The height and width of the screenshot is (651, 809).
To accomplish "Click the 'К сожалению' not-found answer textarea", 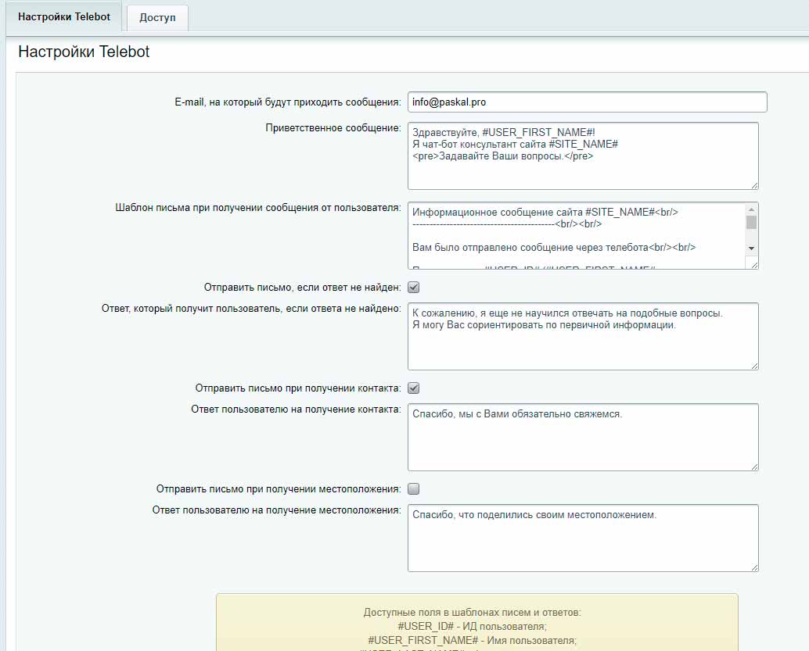I will [x=583, y=348].
